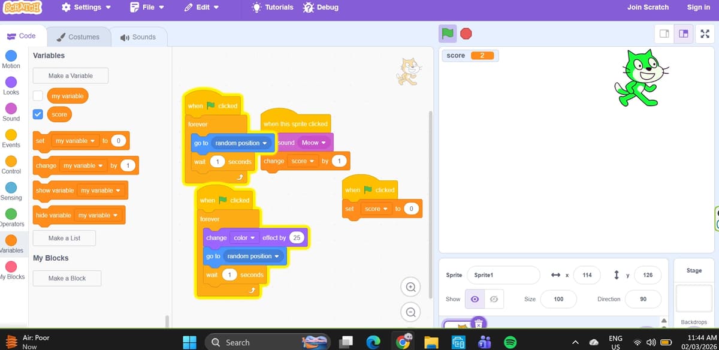Open the Settings dropdown menu
The image size is (719, 350).
click(87, 7)
